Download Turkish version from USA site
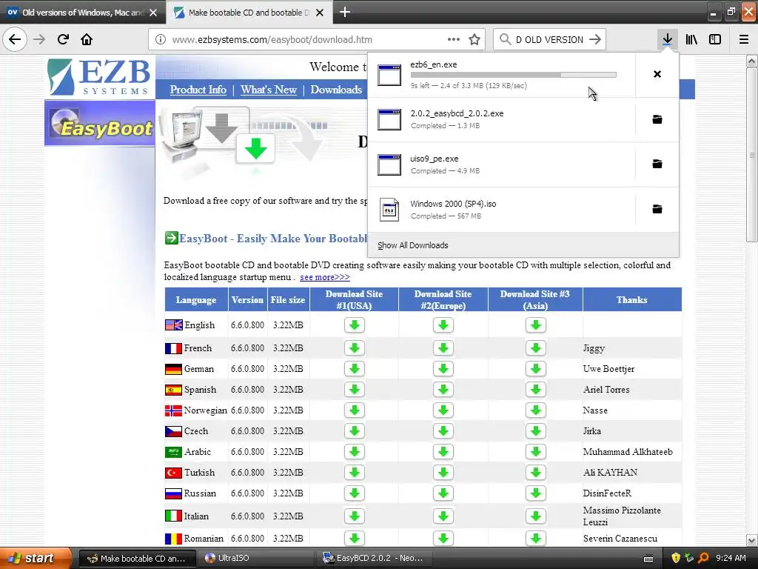The height and width of the screenshot is (569, 758). point(355,473)
